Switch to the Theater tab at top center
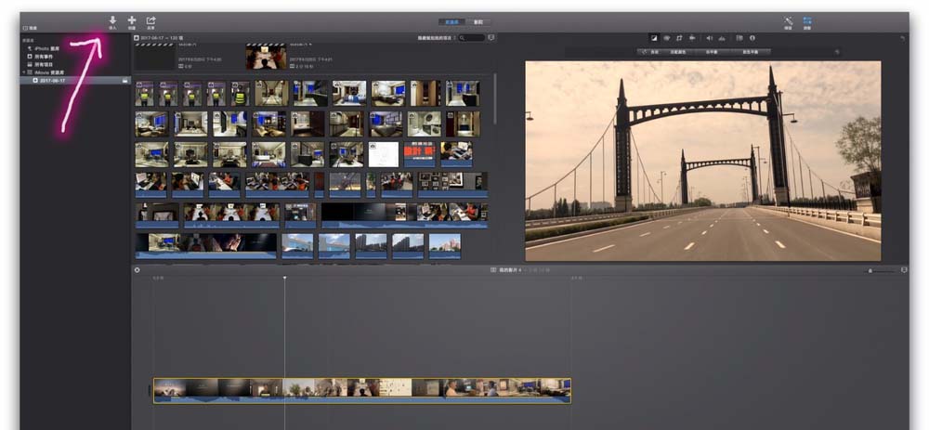The image size is (929, 430). pos(478,22)
